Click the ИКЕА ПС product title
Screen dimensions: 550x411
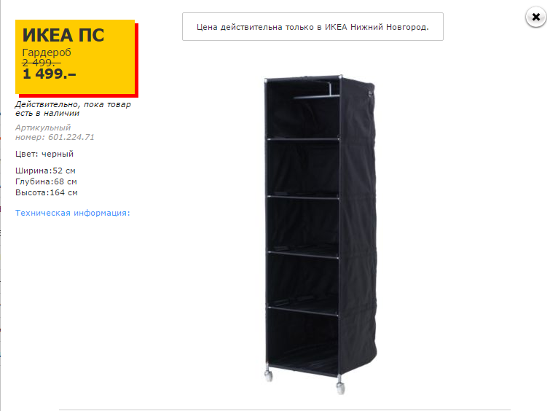tap(63, 35)
